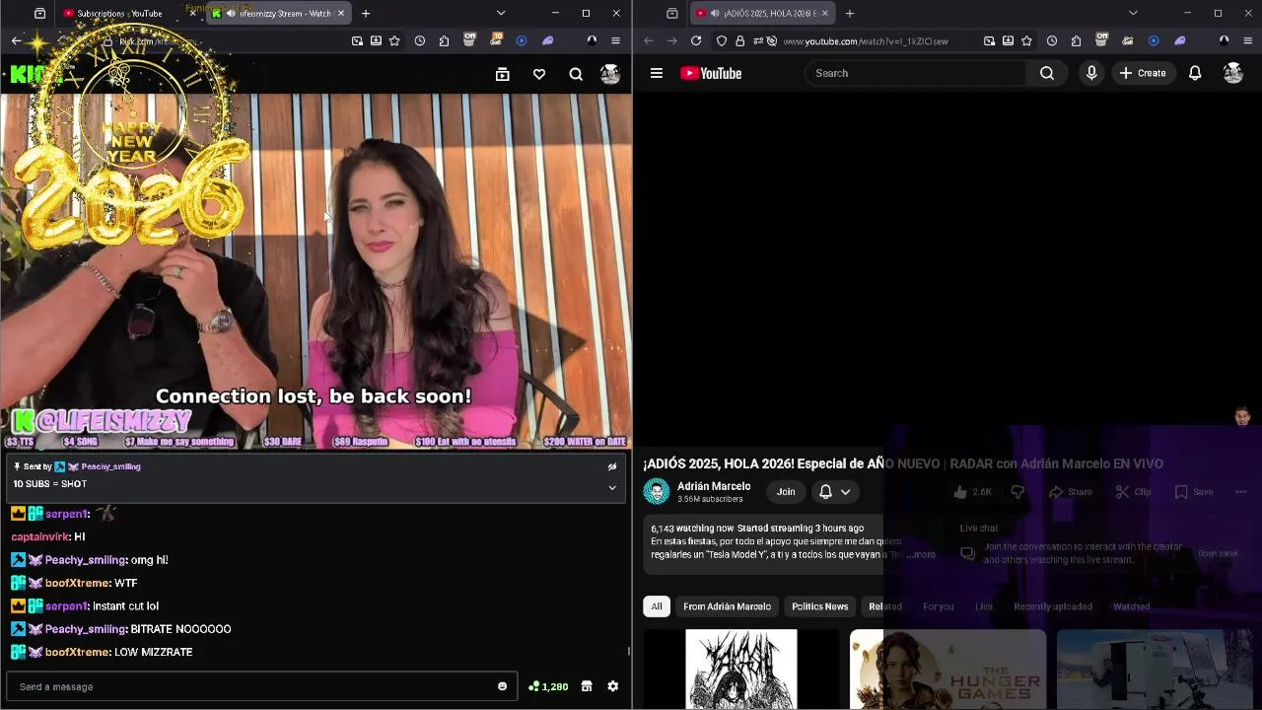The width and height of the screenshot is (1262, 710).
Task: Click site security padlock in YouTube window
Action: tap(739, 41)
